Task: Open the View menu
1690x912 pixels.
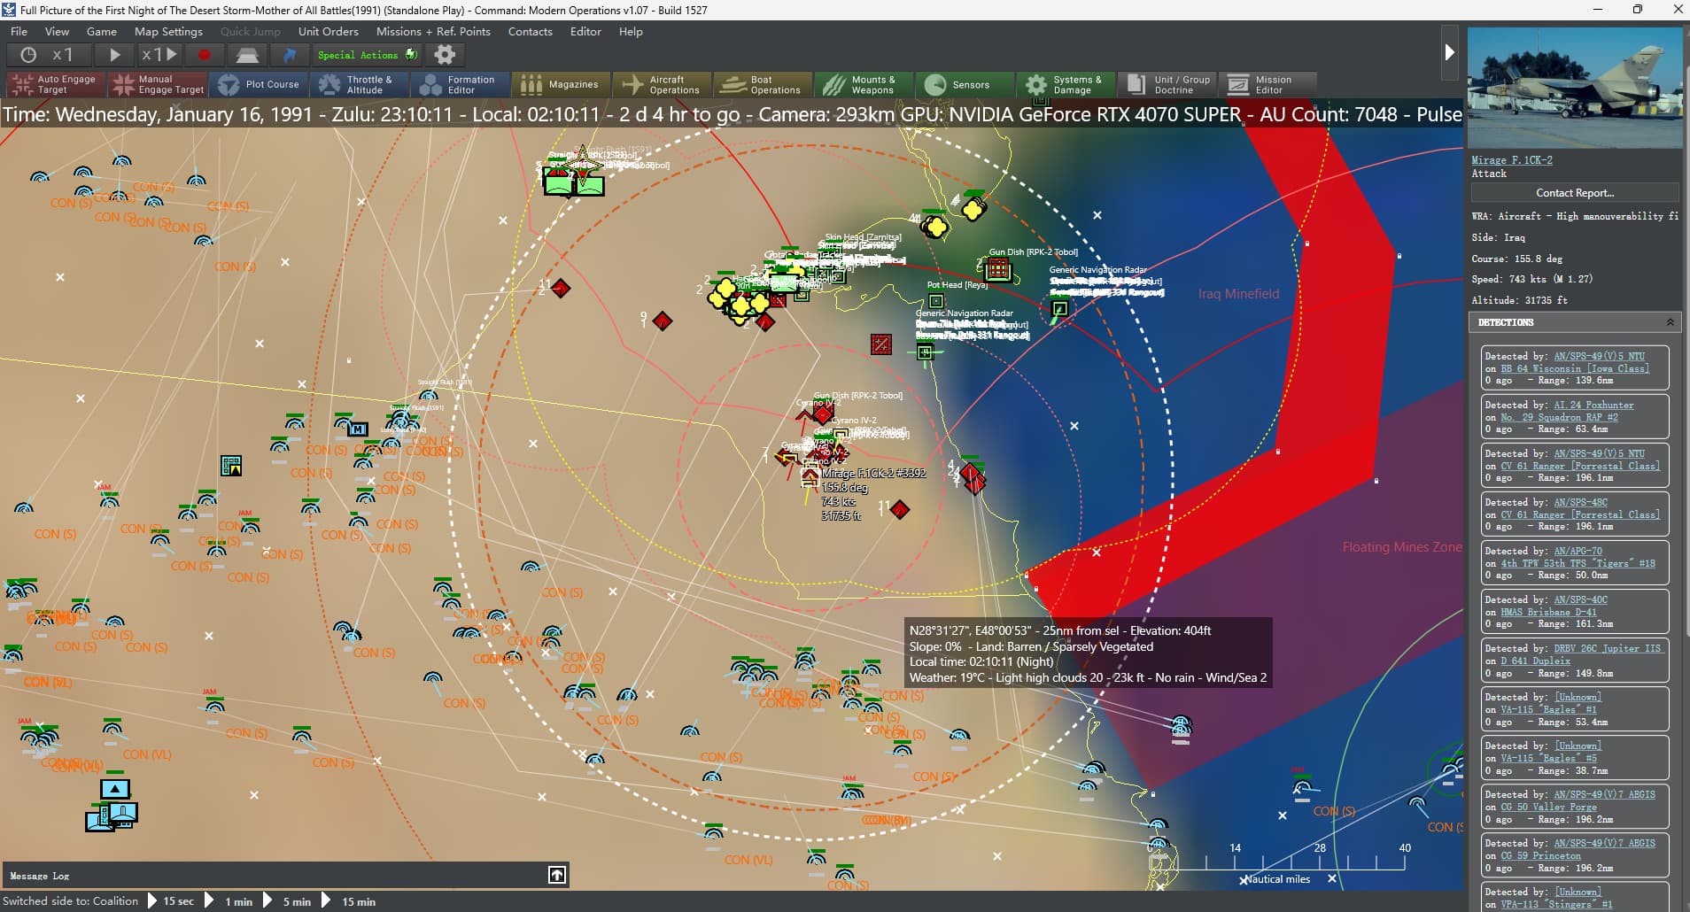Action: coord(57,31)
